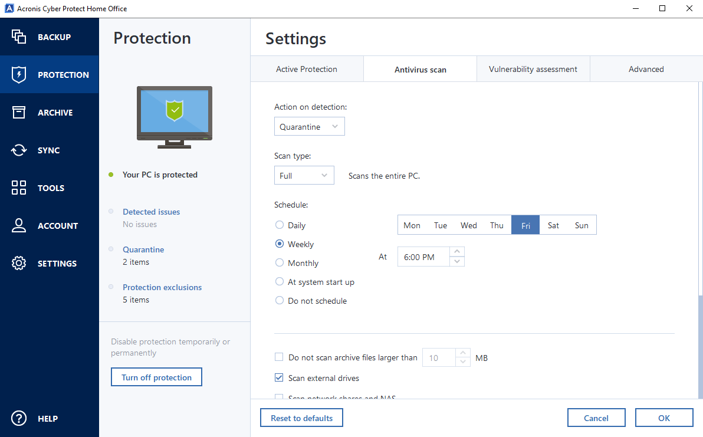Click the Help question mark icon
Screen dimensions: 703x437
pos(18,418)
